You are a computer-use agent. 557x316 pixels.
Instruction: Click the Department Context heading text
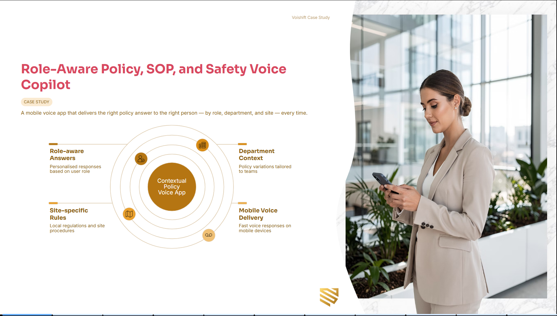tap(257, 155)
